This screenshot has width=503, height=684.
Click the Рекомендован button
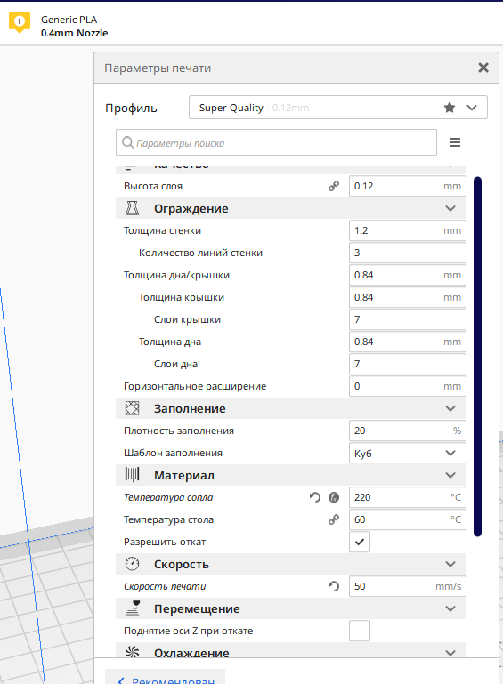(166, 679)
